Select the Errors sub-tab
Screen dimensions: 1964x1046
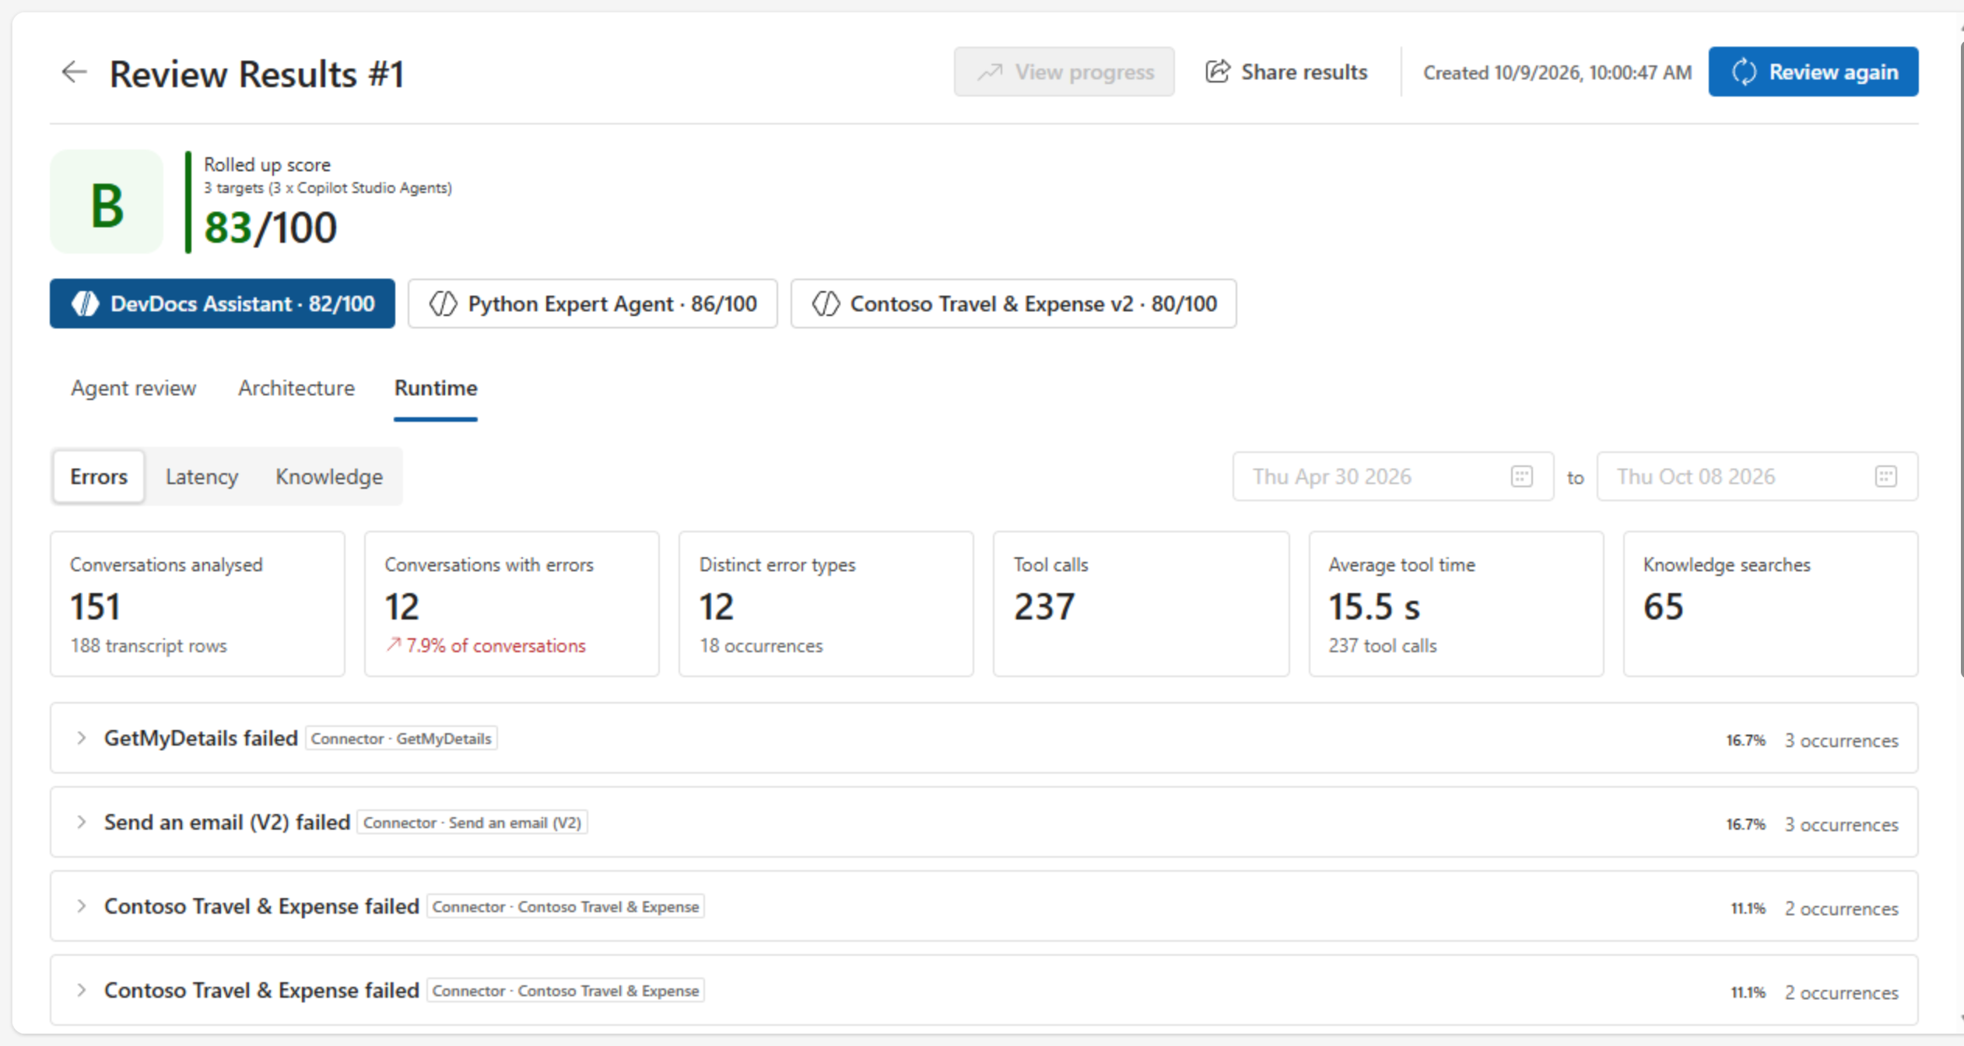click(99, 476)
